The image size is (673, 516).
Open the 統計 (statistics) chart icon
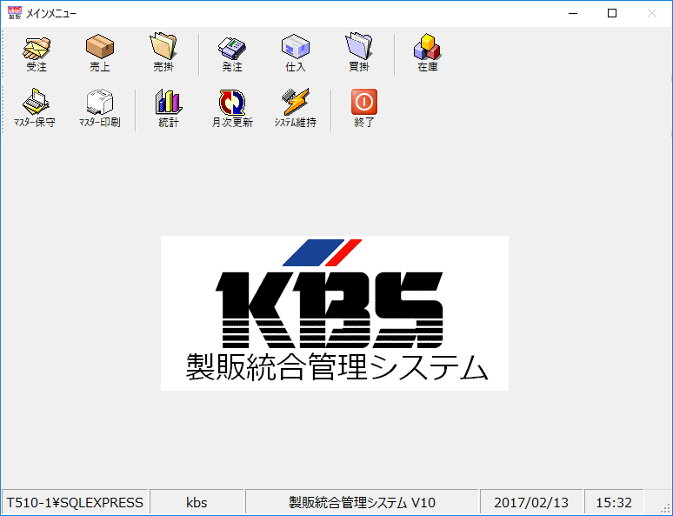coord(169,109)
